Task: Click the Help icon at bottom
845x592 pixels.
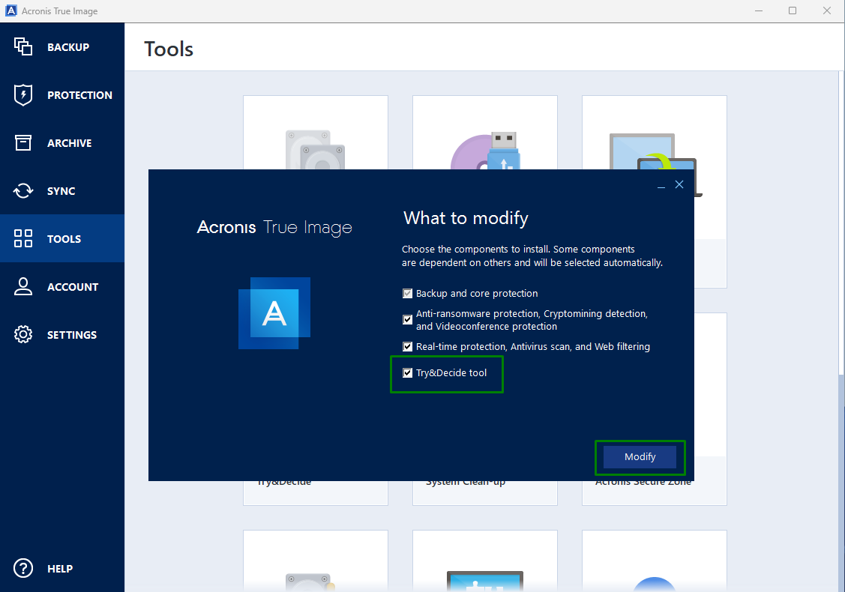Action: pyautogui.click(x=22, y=568)
